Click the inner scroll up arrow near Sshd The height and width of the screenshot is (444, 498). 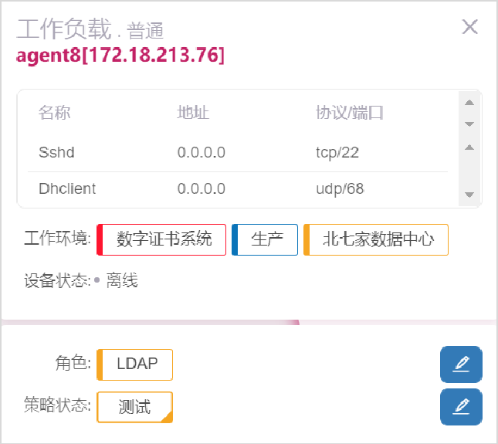pos(469,147)
